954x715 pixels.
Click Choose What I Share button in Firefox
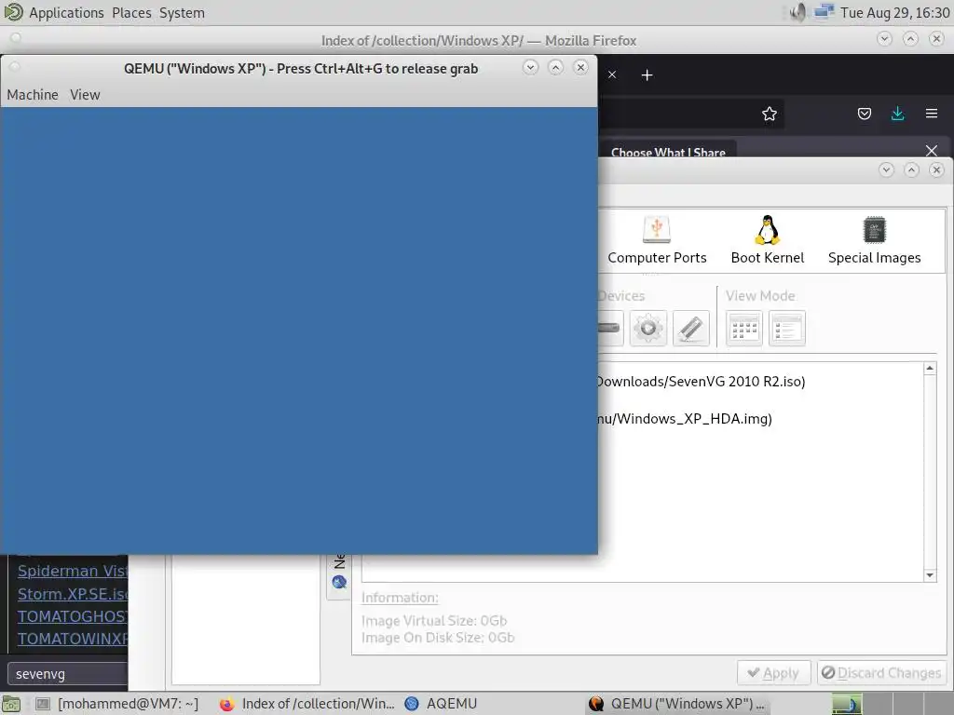pos(668,151)
